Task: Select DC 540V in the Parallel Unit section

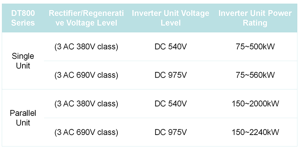Action: coord(170,103)
